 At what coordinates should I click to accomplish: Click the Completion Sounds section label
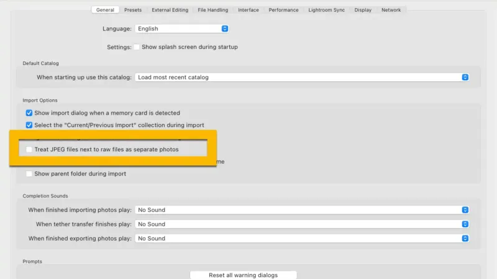pyautogui.click(x=45, y=196)
